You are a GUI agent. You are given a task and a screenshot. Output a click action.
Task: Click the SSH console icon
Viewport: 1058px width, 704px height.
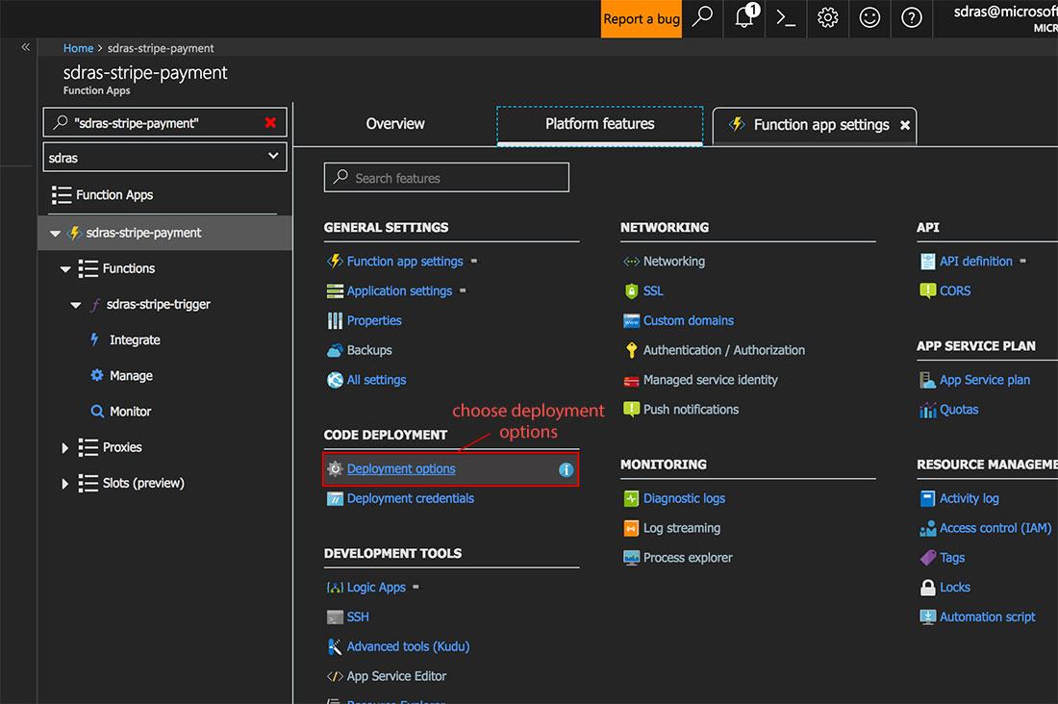coord(335,617)
